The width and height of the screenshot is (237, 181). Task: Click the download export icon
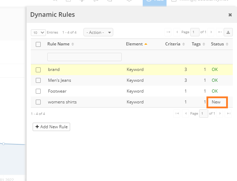[229, 32]
